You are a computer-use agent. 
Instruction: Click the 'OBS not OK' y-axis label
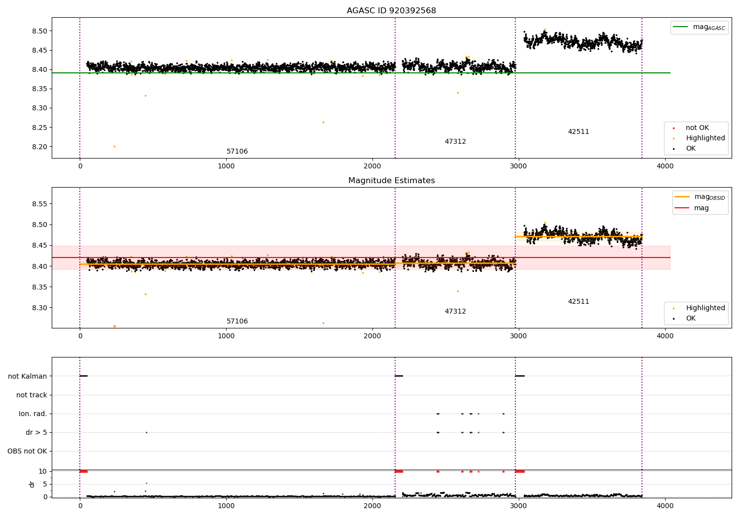(x=27, y=452)
